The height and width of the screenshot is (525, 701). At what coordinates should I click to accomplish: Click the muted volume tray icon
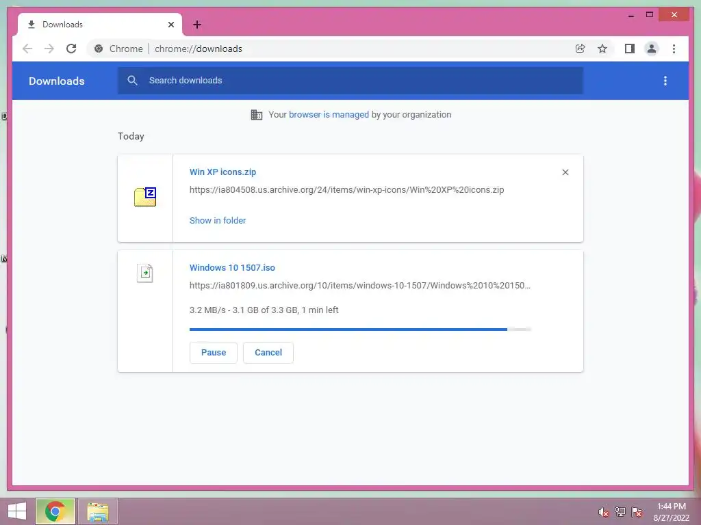pos(604,512)
